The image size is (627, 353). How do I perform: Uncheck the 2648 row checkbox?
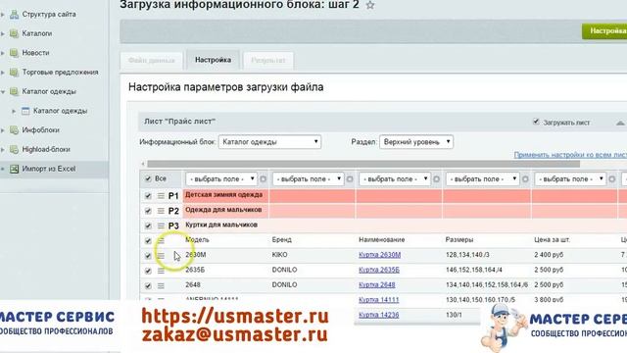(148, 285)
